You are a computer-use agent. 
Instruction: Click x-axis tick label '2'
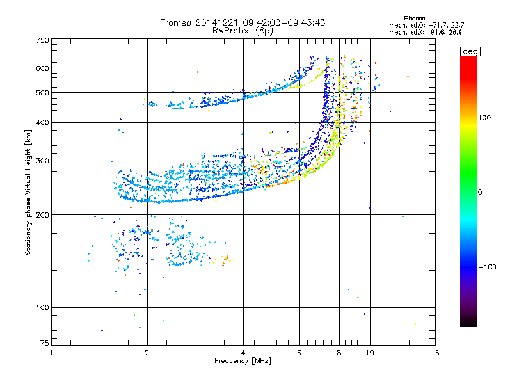(147, 353)
